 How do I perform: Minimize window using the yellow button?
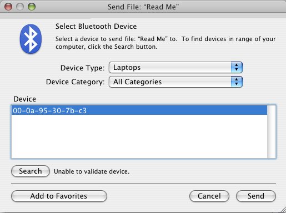click(x=20, y=7)
